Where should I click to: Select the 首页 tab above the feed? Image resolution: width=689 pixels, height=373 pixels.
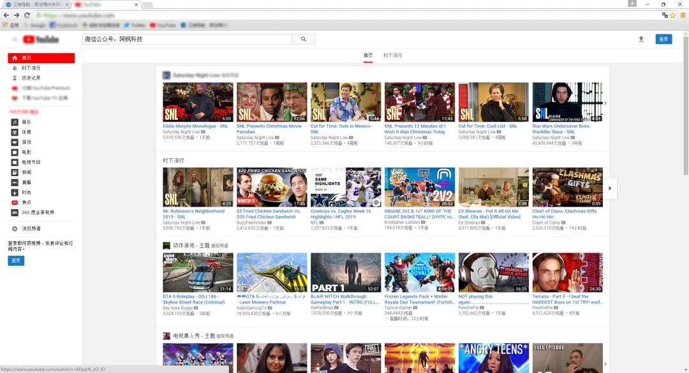point(368,55)
